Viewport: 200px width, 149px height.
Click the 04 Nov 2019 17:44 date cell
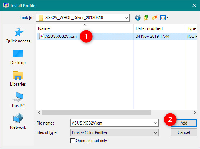point(152,36)
